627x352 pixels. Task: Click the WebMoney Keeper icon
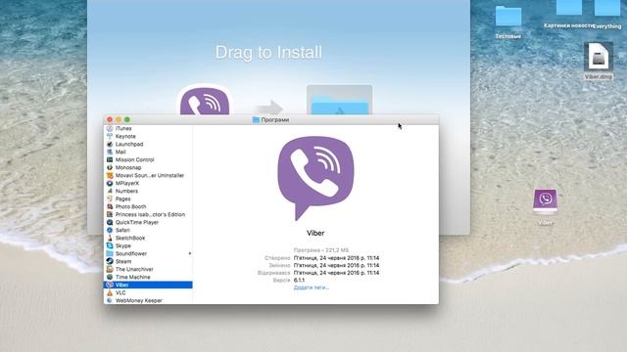(x=110, y=300)
